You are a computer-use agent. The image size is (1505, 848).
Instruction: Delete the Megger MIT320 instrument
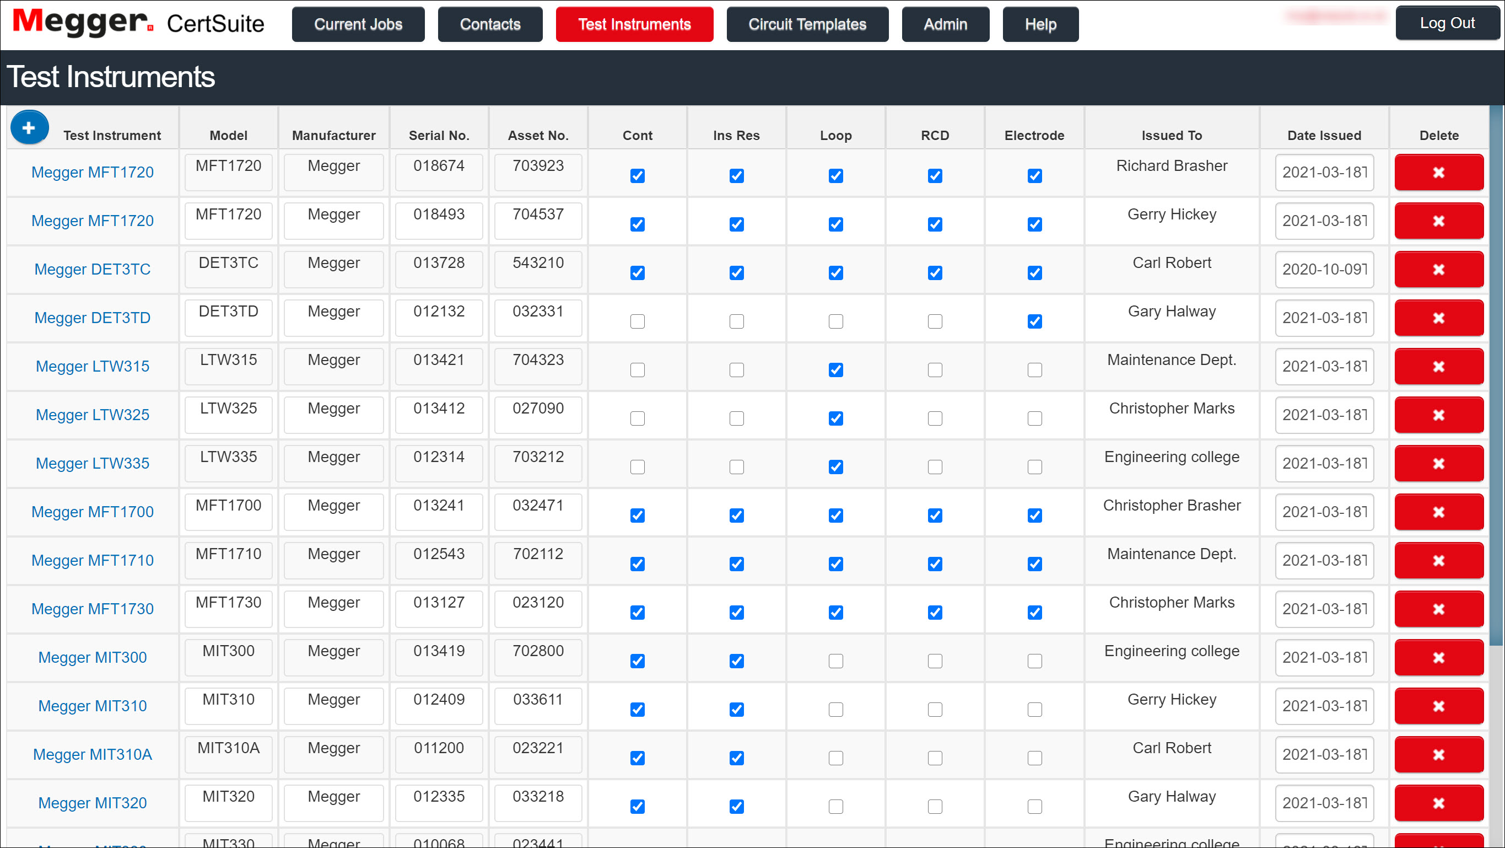click(1438, 803)
